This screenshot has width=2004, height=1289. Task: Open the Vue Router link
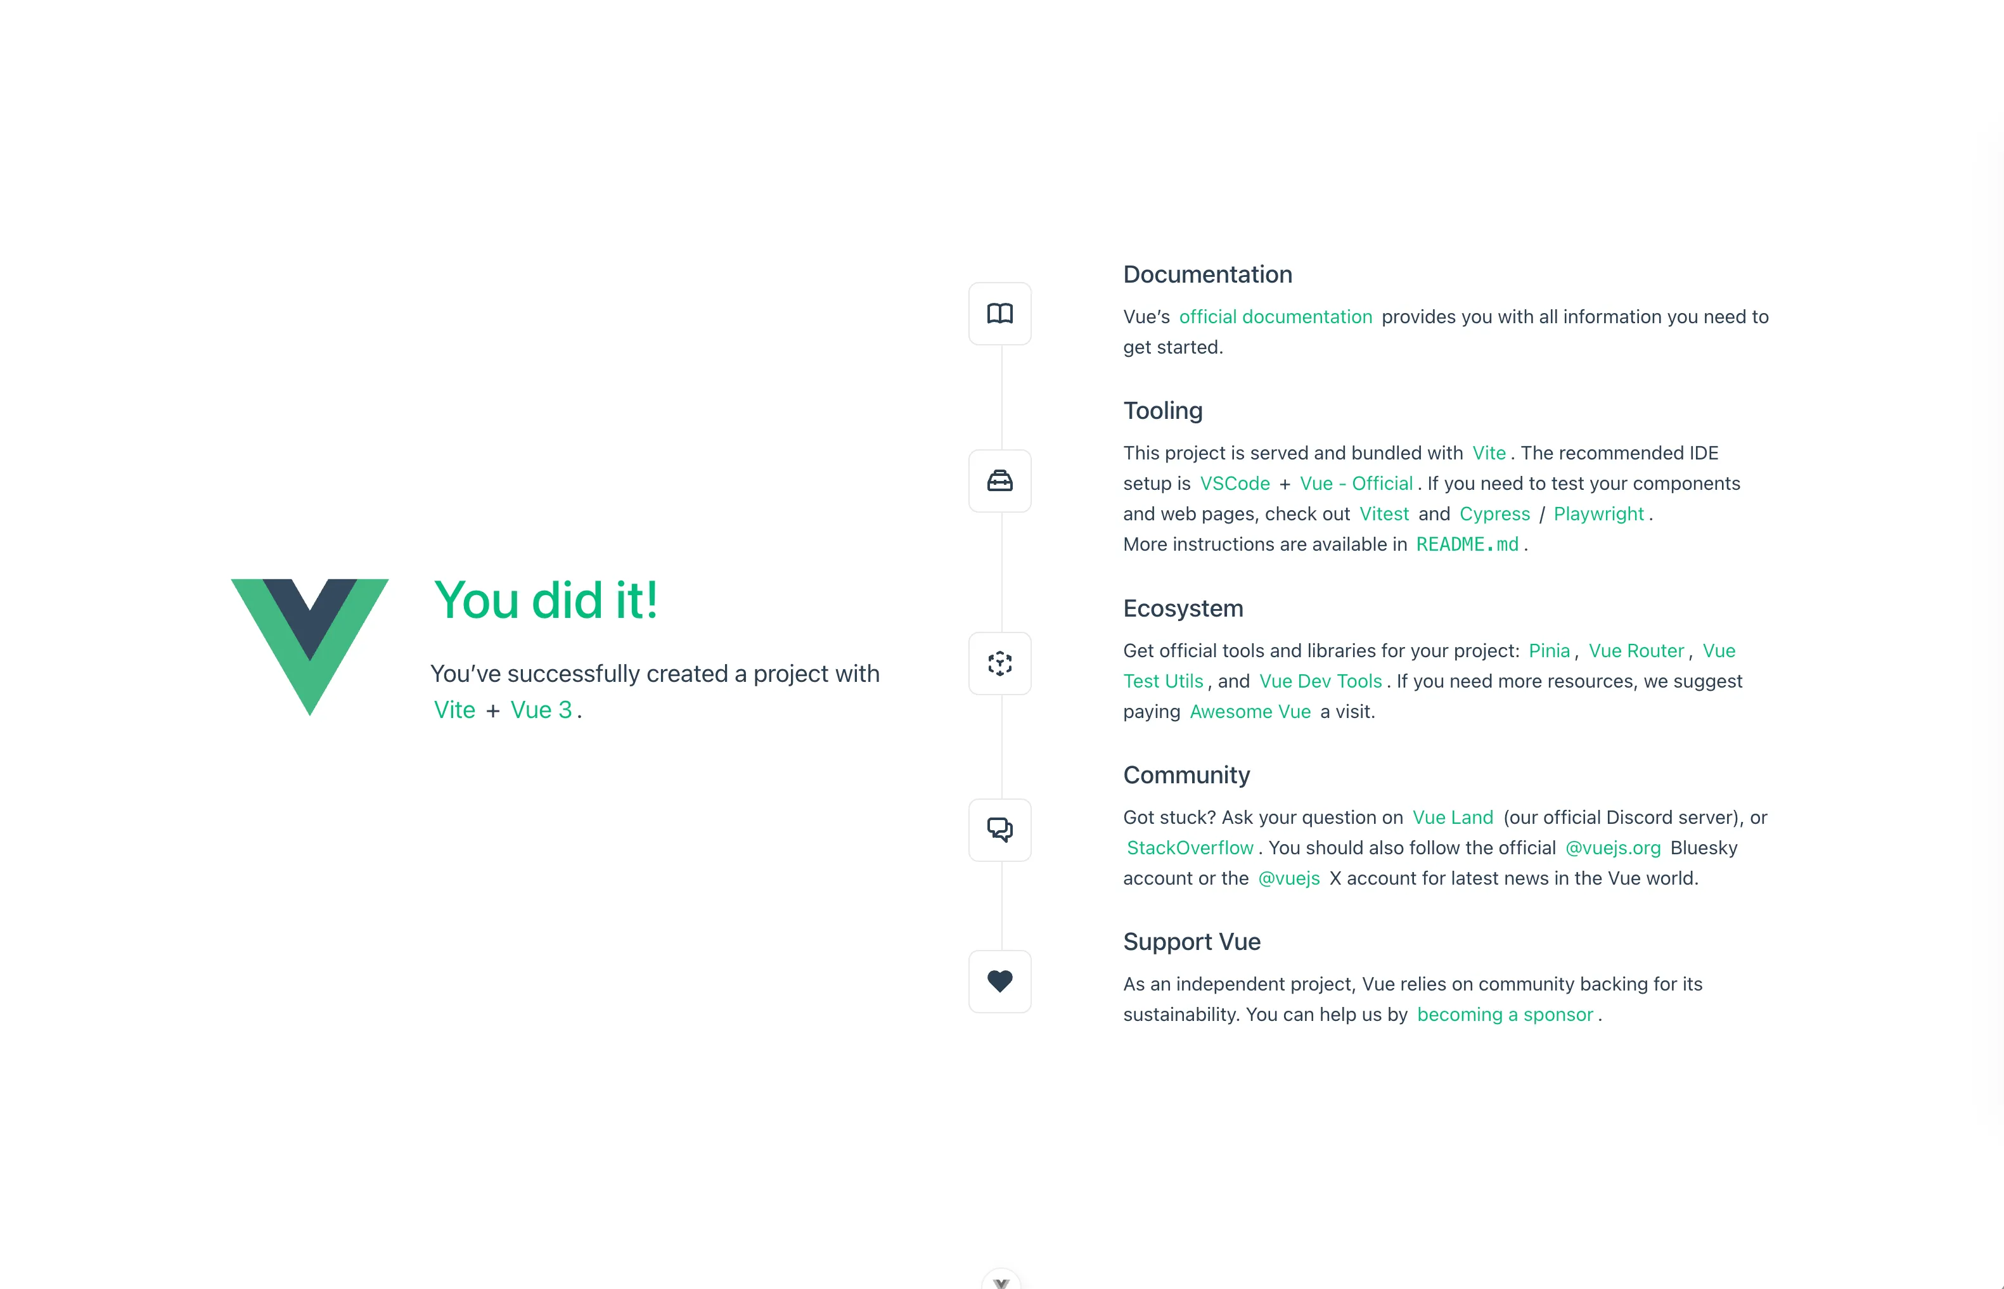(1636, 651)
